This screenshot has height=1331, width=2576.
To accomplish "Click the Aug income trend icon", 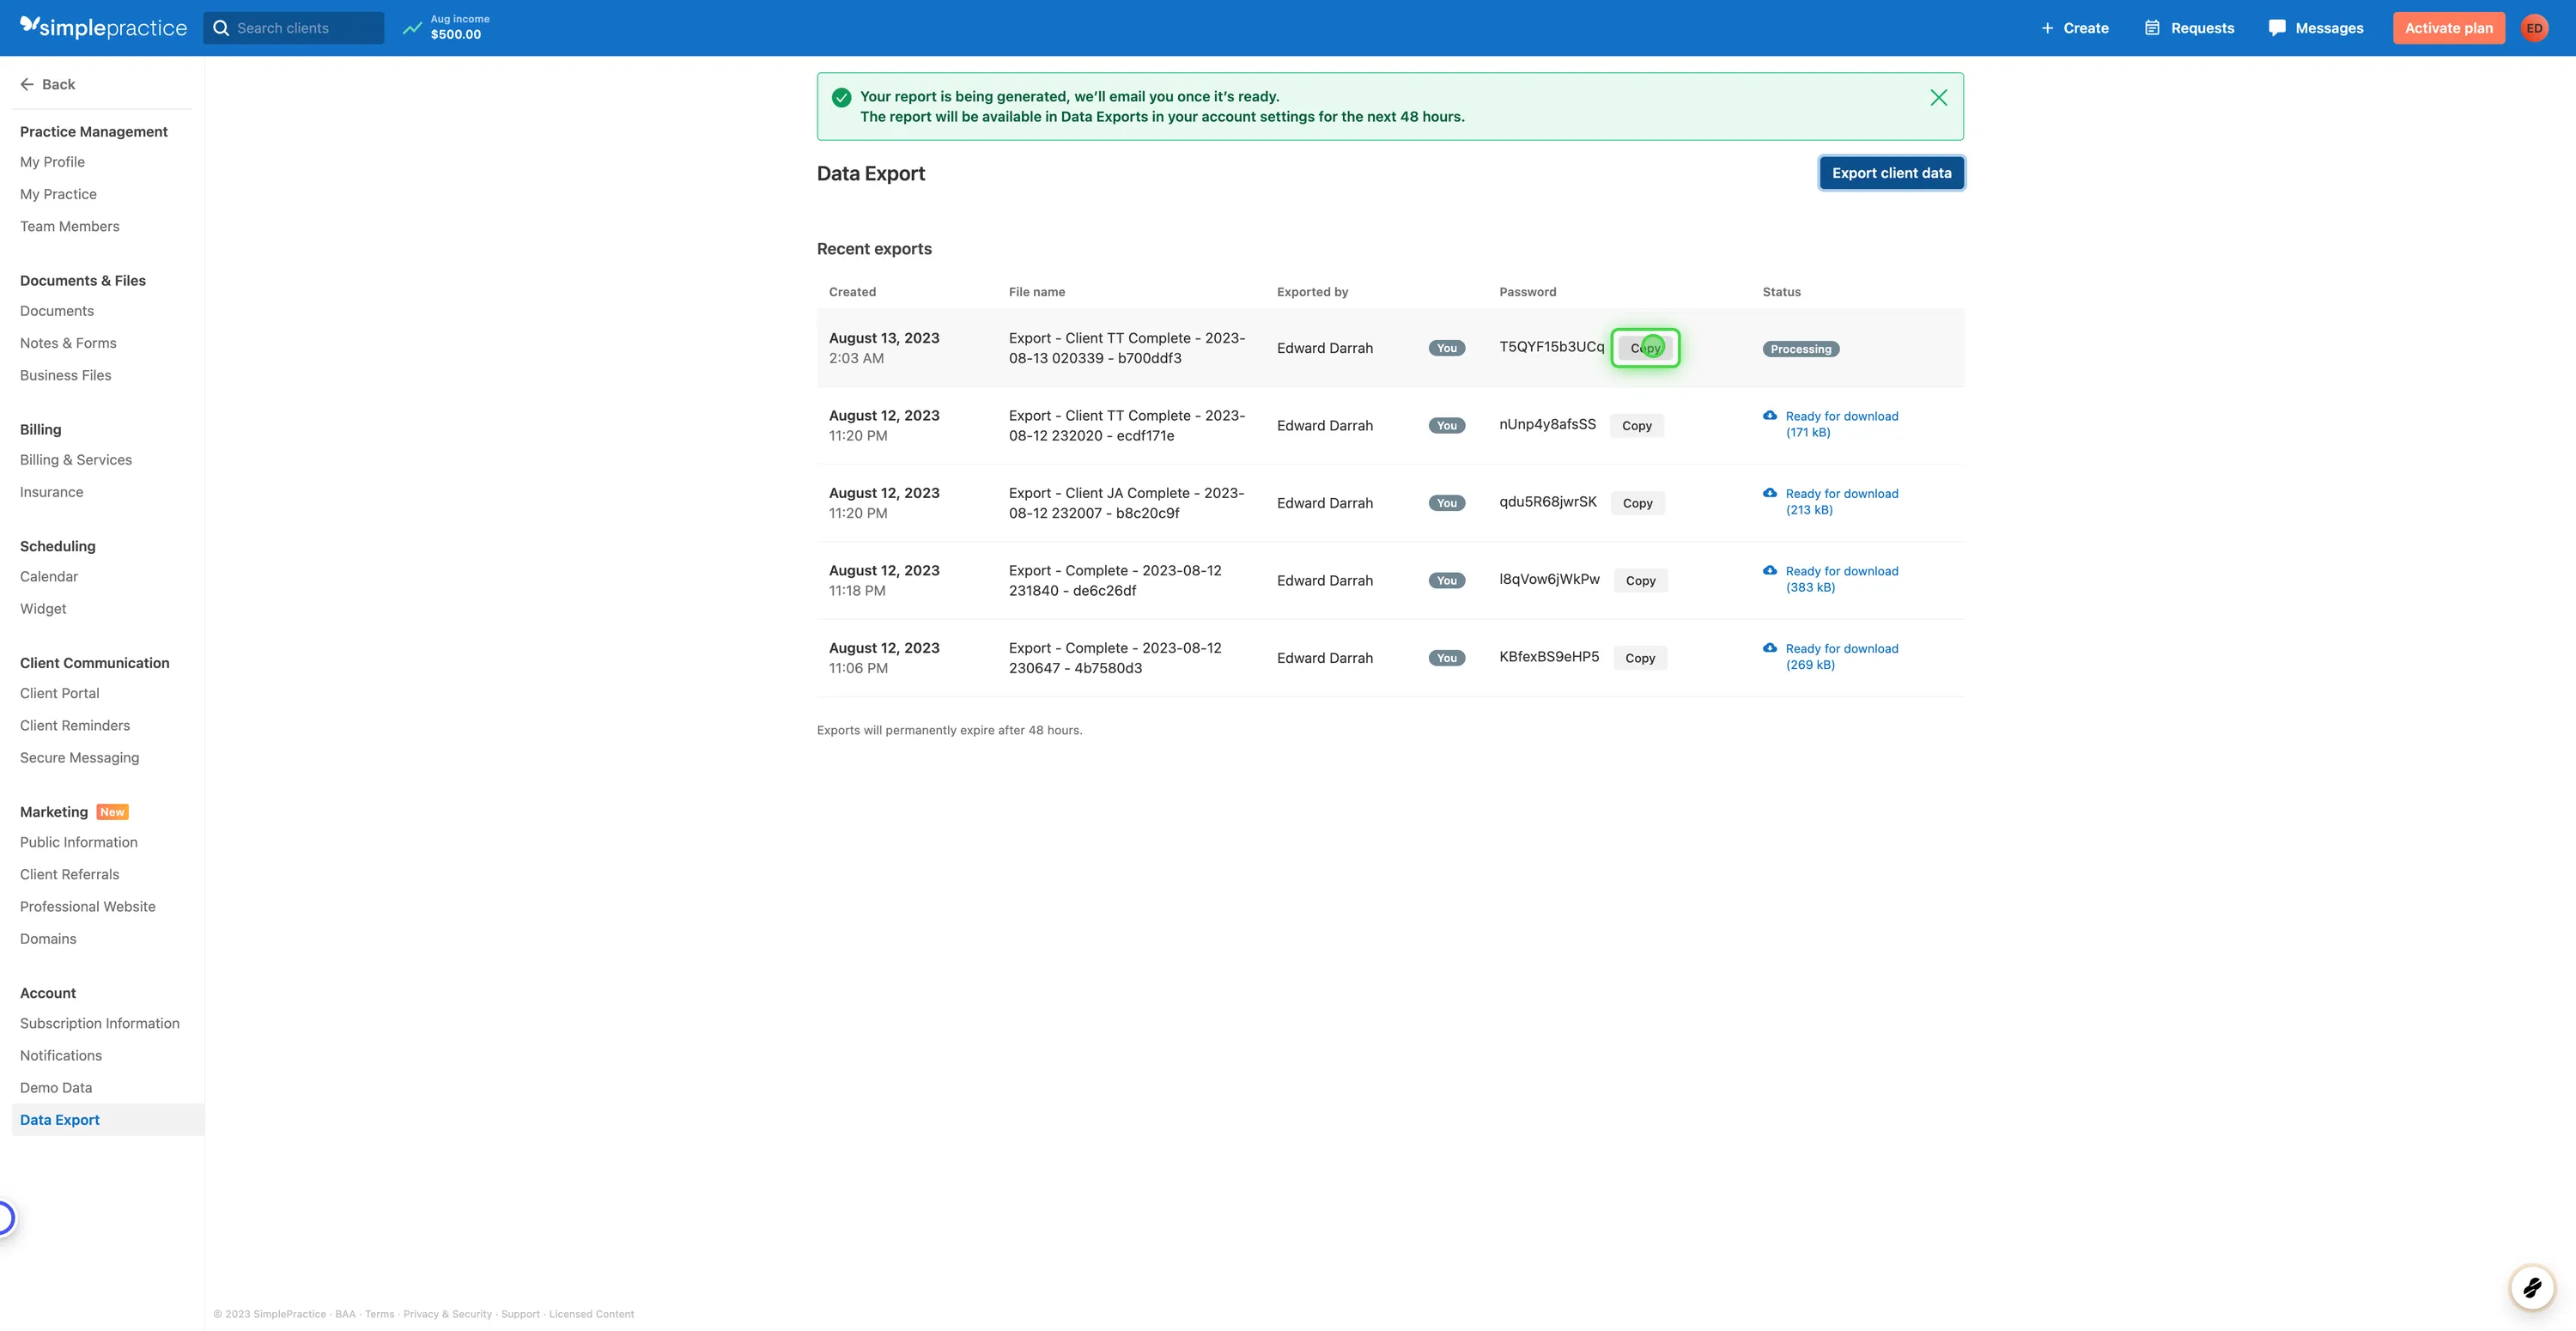I will coord(412,28).
